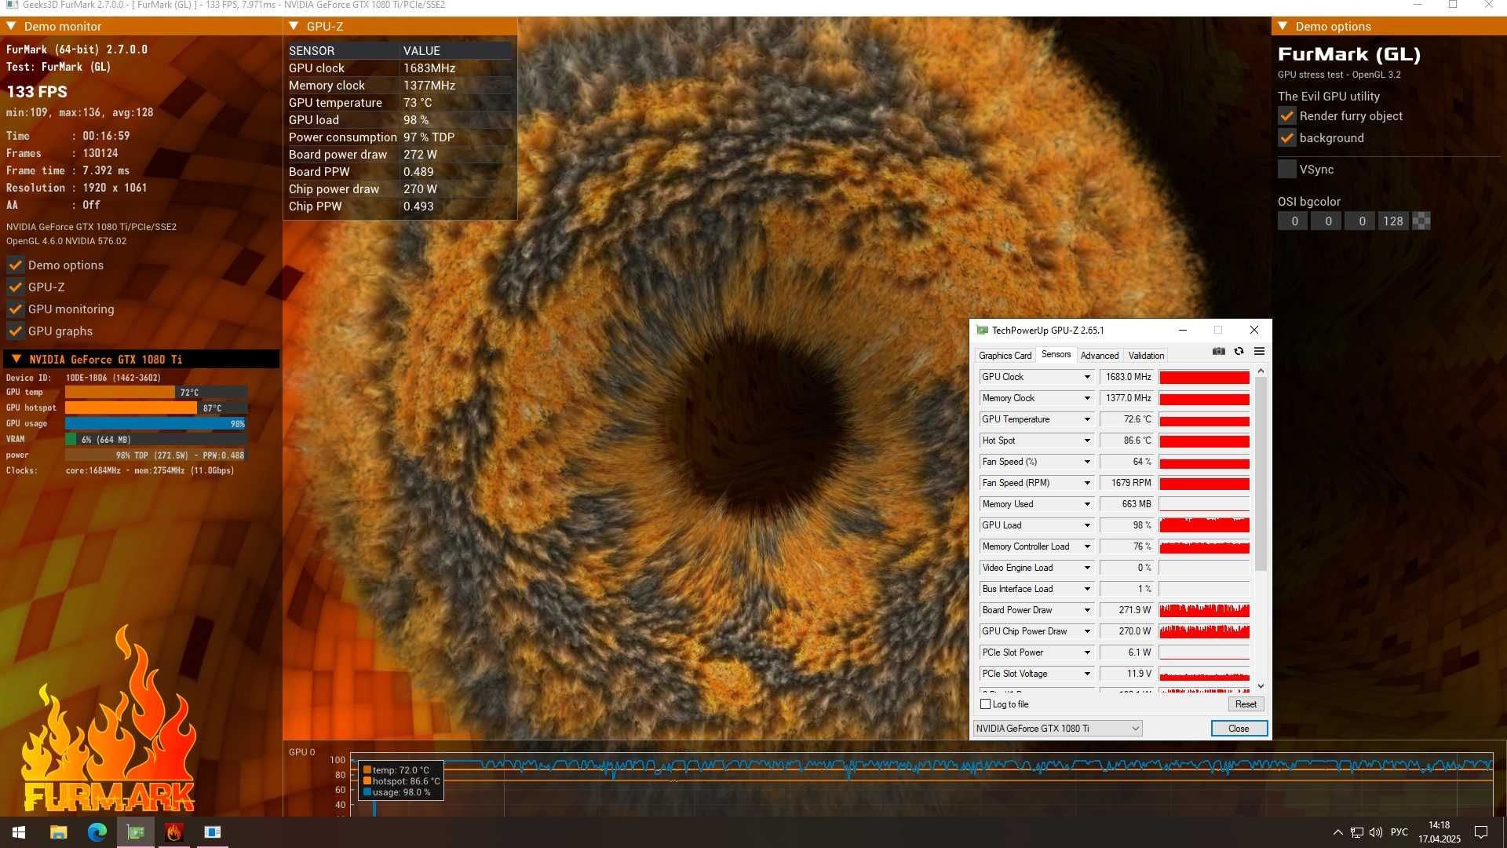Screen dimensions: 1507x848
Task: Click OSI bgcolor alpha field 128
Action: point(1392,221)
